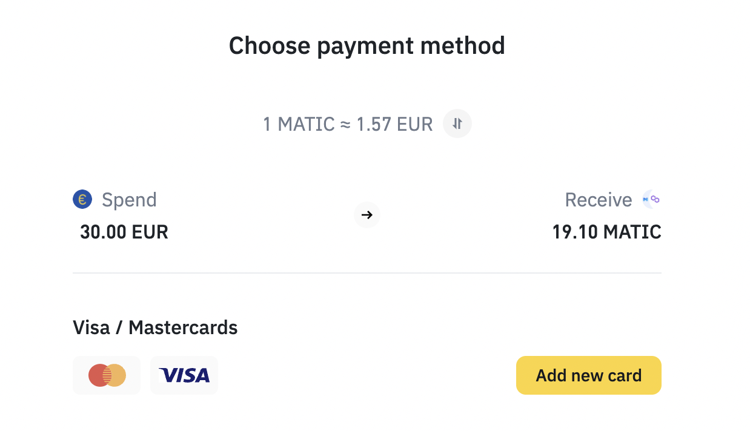The height and width of the screenshot is (431, 750).
Task: Click the approximately-equal sign in the rate
Action: [345, 125]
